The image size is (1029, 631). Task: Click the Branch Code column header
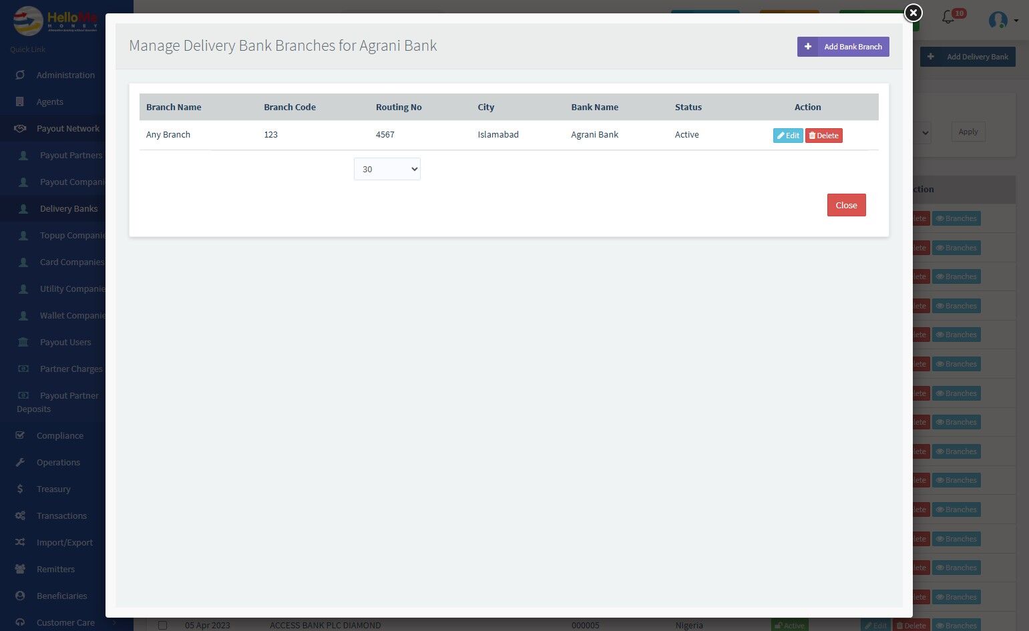[x=290, y=107]
